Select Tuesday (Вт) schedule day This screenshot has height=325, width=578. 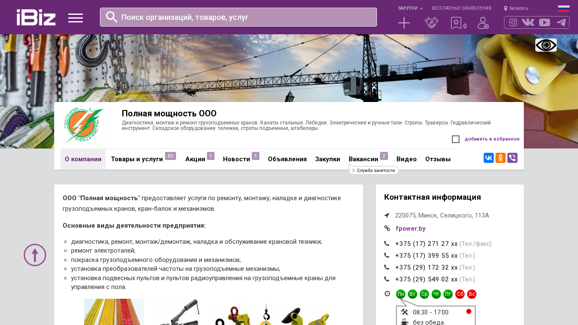pos(413,294)
